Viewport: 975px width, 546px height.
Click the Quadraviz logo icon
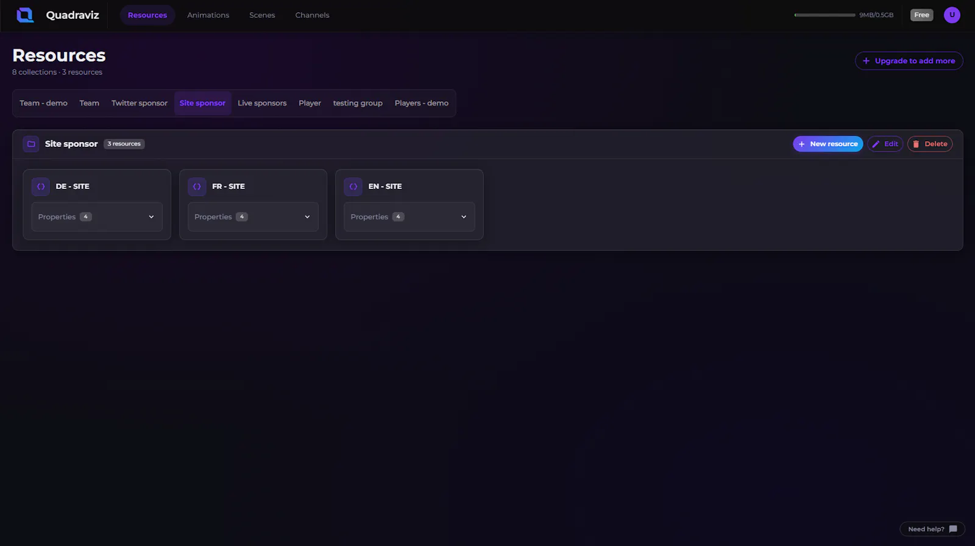point(25,15)
